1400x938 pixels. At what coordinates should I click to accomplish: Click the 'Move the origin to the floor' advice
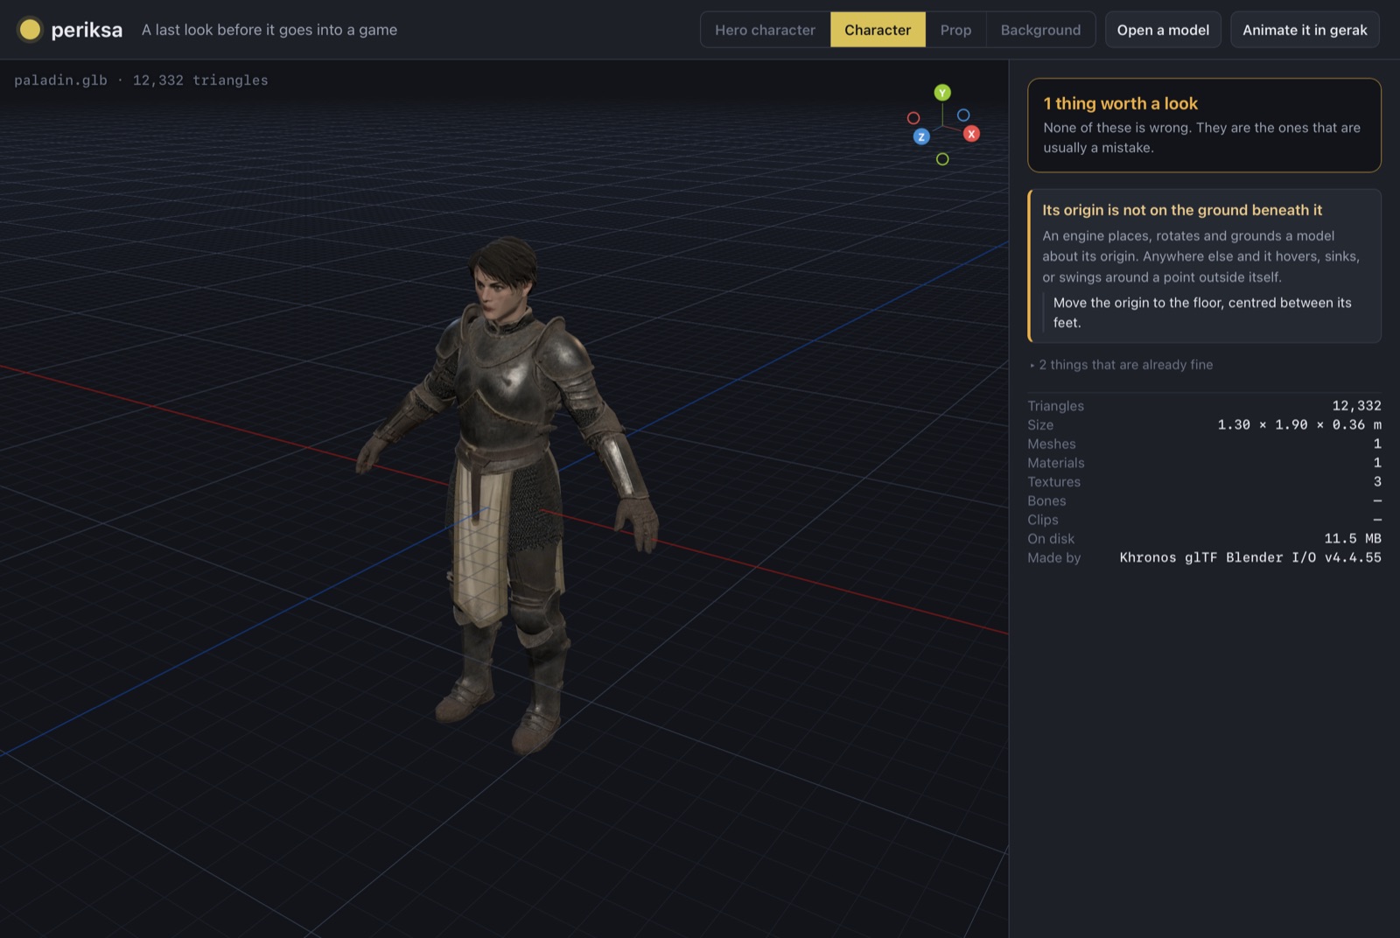click(1202, 312)
